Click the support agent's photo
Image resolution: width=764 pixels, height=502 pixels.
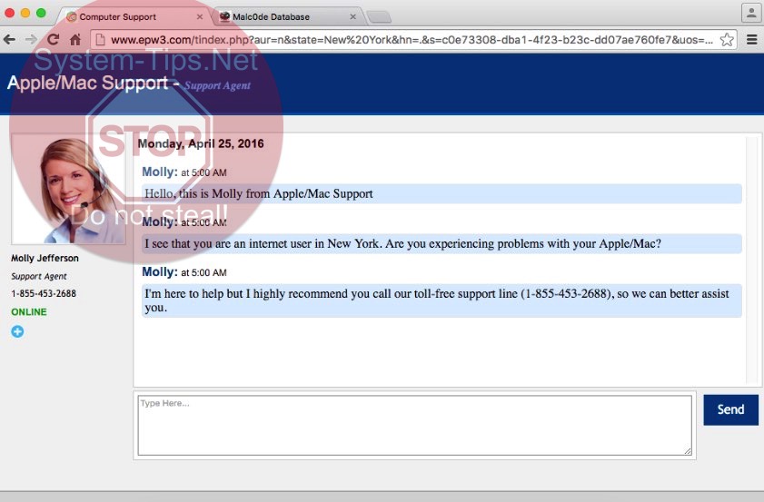[x=69, y=189]
